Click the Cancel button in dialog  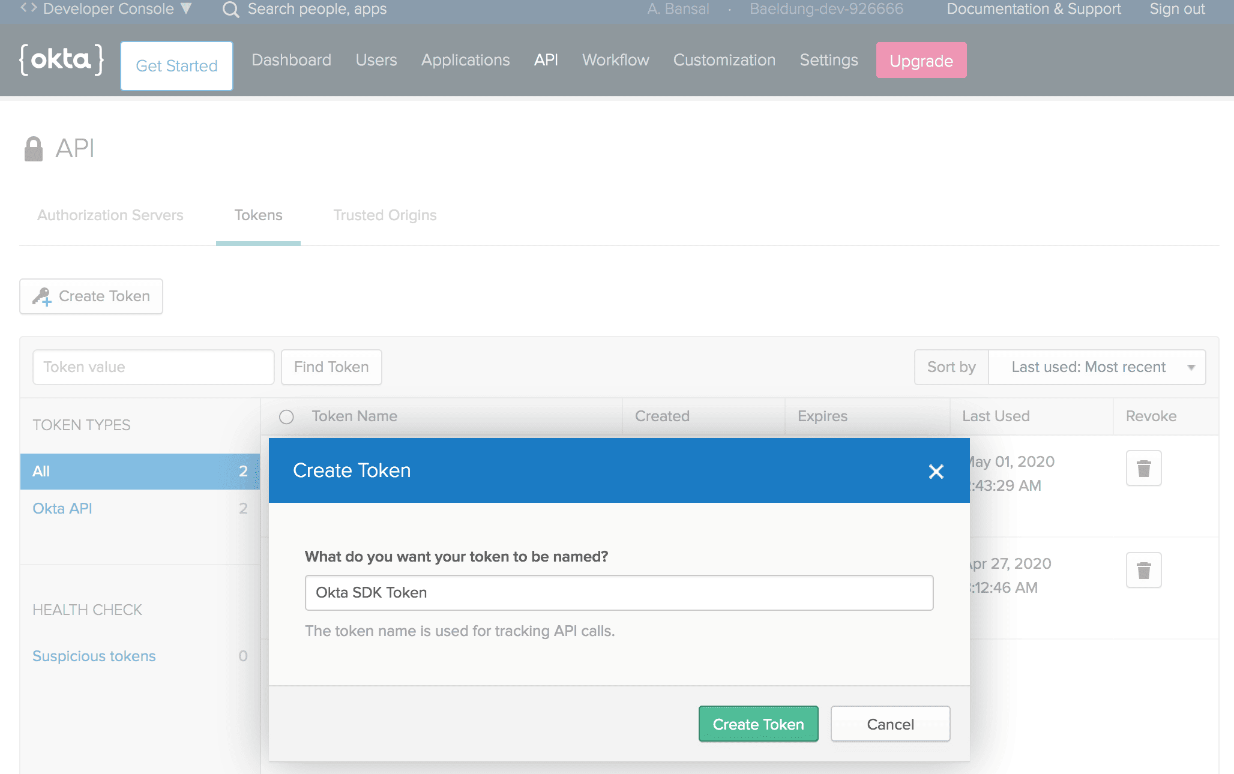[890, 724]
